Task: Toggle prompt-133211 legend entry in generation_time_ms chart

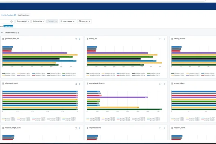Action: pyautogui.click(x=69, y=76)
